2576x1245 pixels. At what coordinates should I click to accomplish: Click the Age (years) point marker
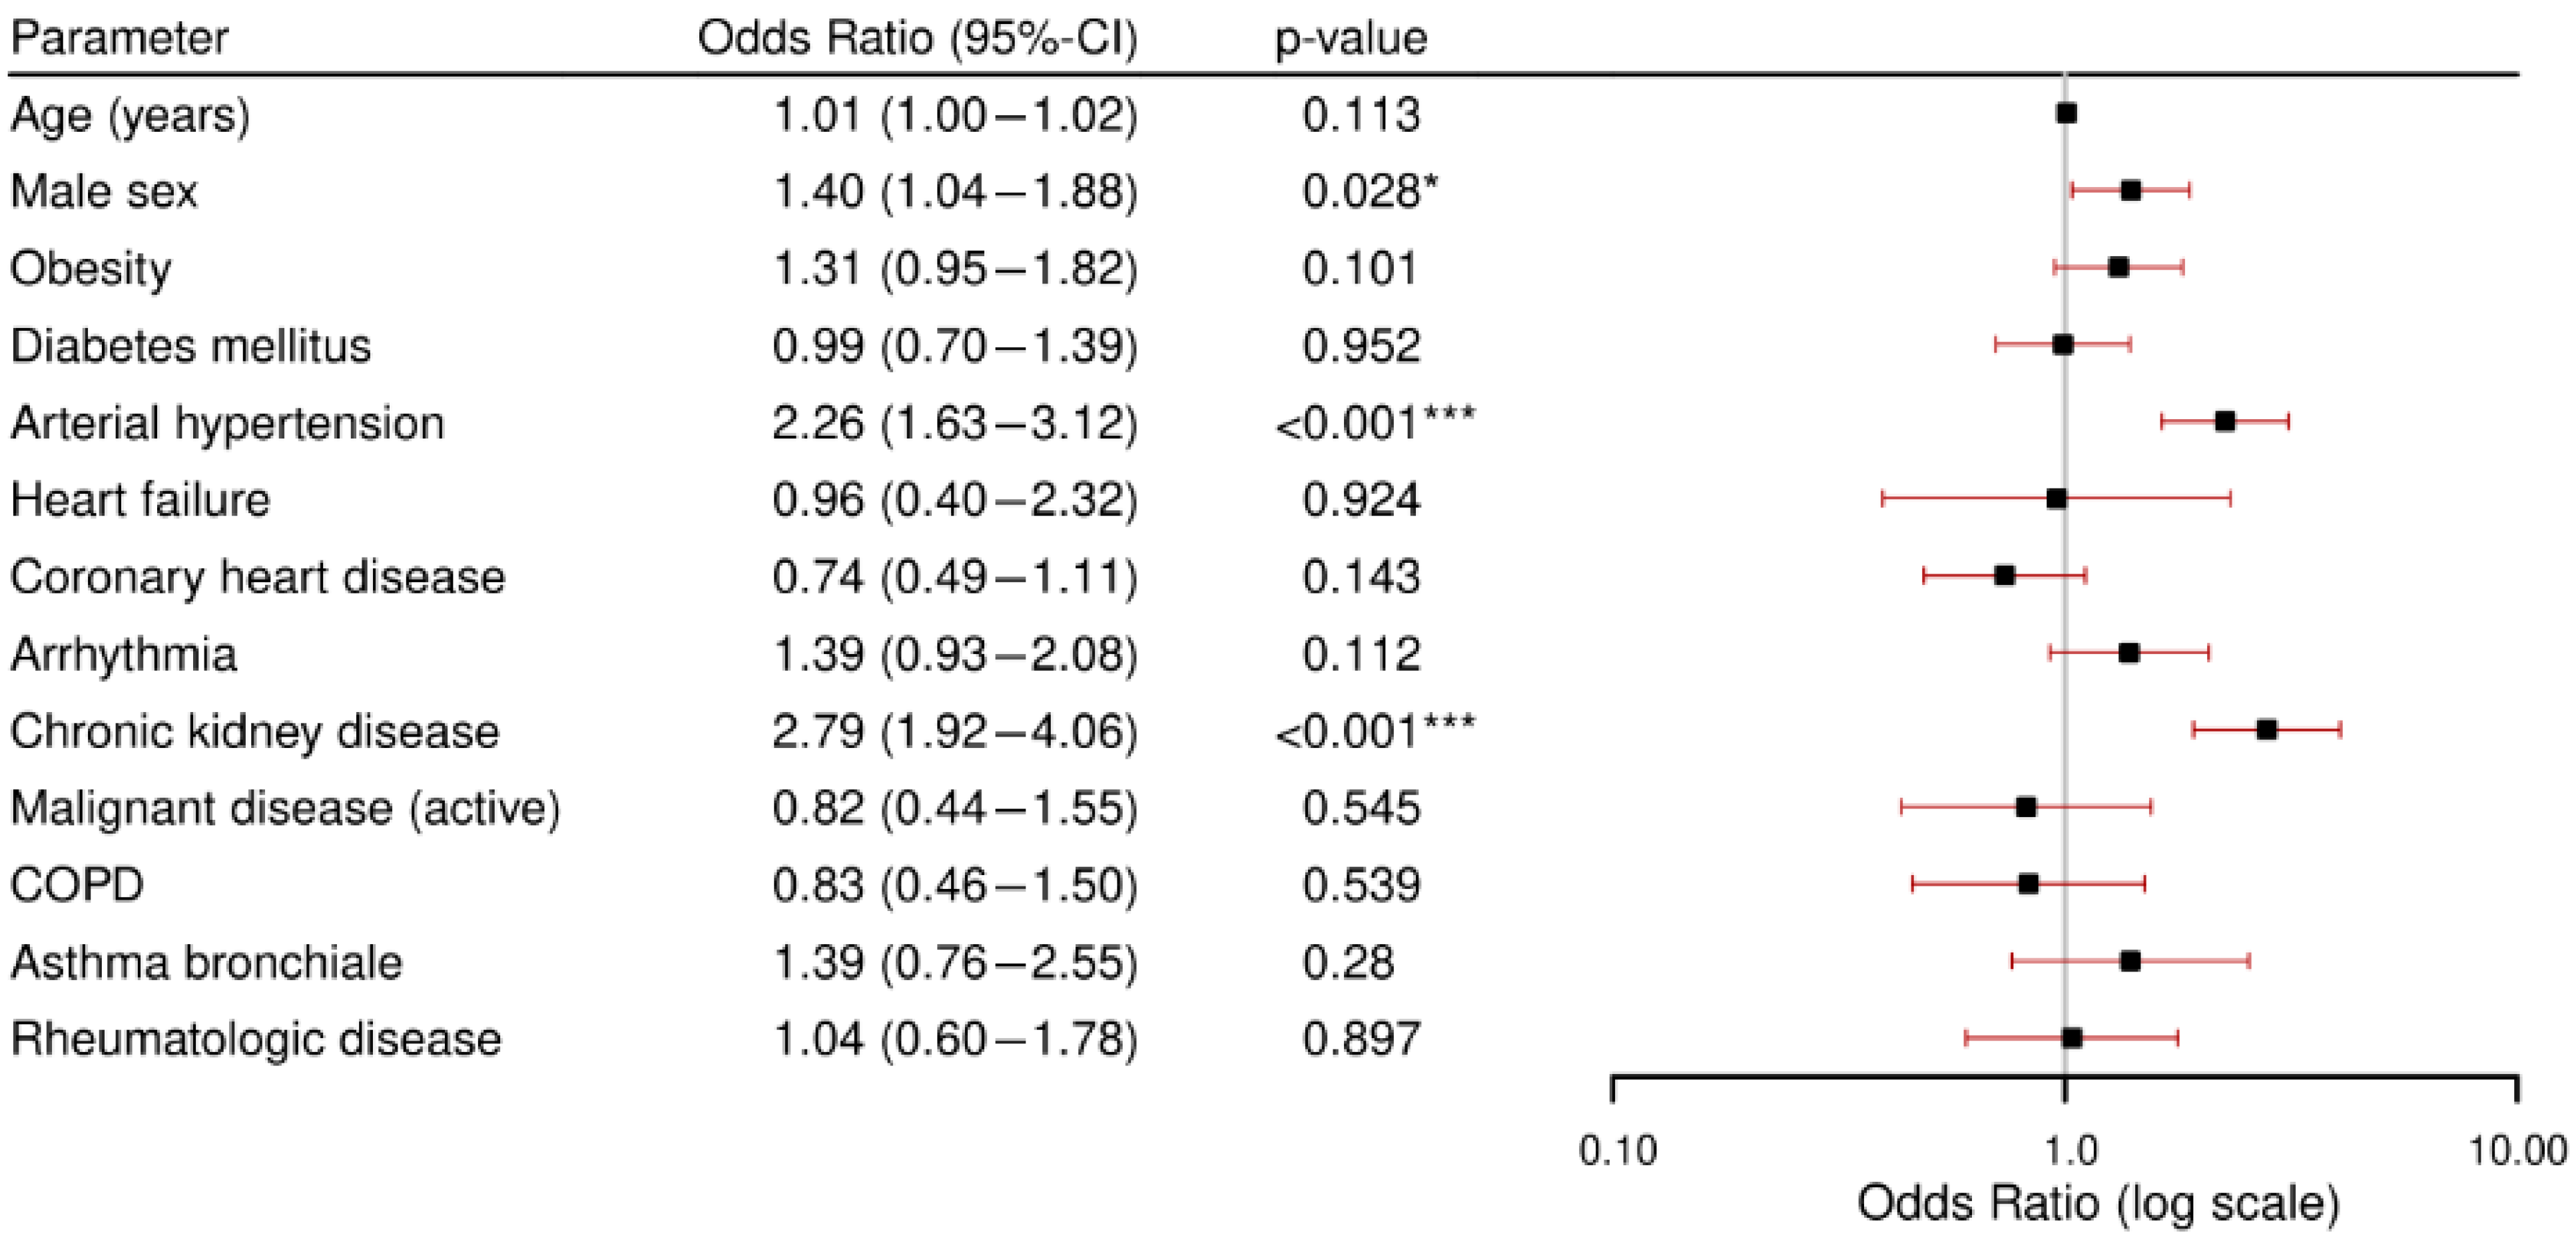click(2066, 113)
